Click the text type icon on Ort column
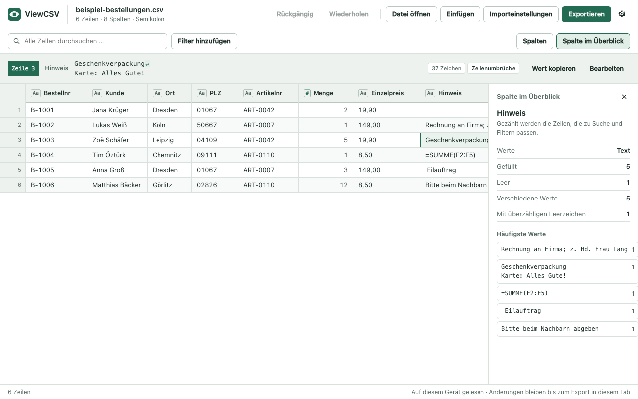Viewport: 638px width, 399px height. point(158,93)
